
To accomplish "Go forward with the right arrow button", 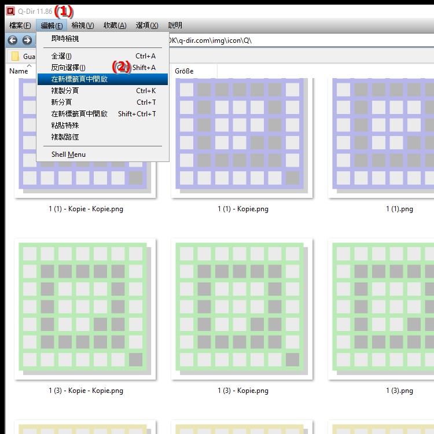I will point(27,41).
